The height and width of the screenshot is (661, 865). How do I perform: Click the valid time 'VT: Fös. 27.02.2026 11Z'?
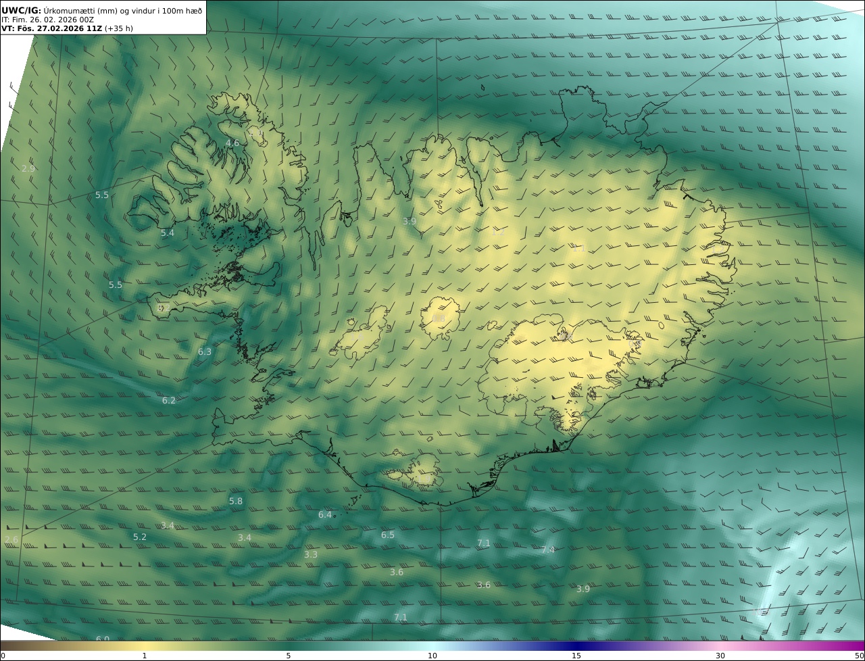click(51, 29)
